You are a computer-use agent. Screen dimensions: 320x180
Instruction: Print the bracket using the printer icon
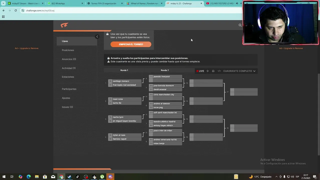point(213,71)
